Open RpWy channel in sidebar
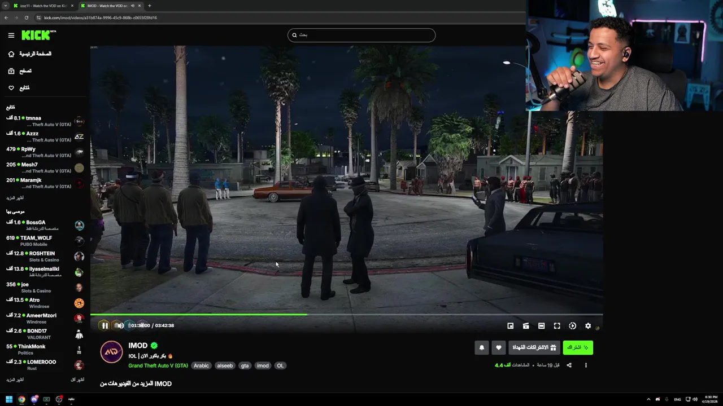This screenshot has height=406, width=723. point(45,152)
